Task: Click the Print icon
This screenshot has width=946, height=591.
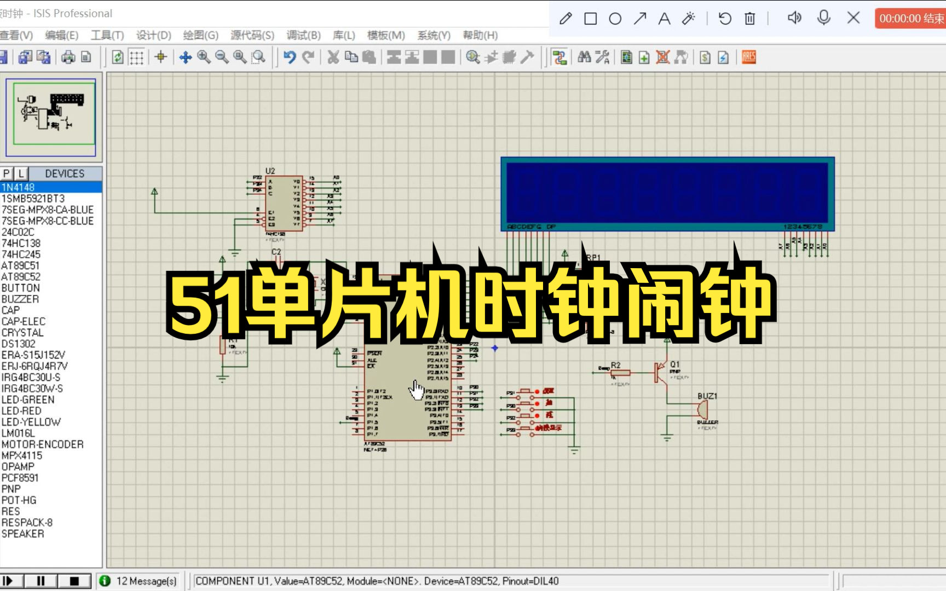Action: click(x=68, y=57)
